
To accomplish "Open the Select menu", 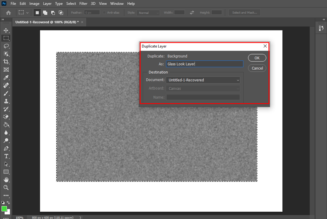I will pyautogui.click(x=71, y=4).
